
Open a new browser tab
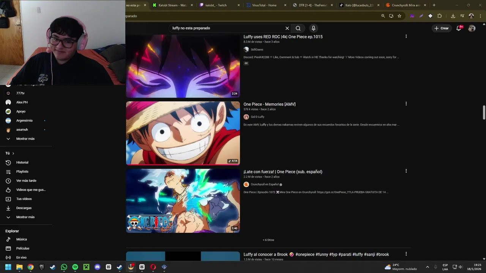tap(434, 5)
